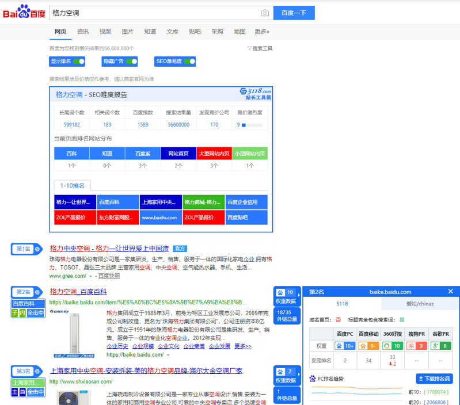Open the Baidu logo homepage

click(x=24, y=12)
